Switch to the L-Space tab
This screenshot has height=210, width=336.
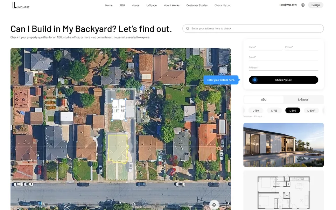point(303,100)
